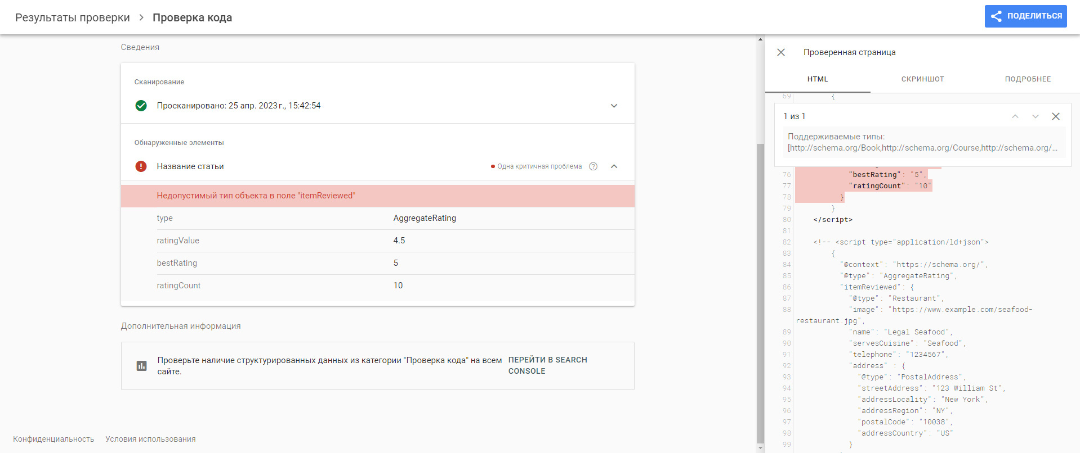Open the ПОДРОБНЕЕ tab
This screenshot has width=1080, height=453.
1028,79
